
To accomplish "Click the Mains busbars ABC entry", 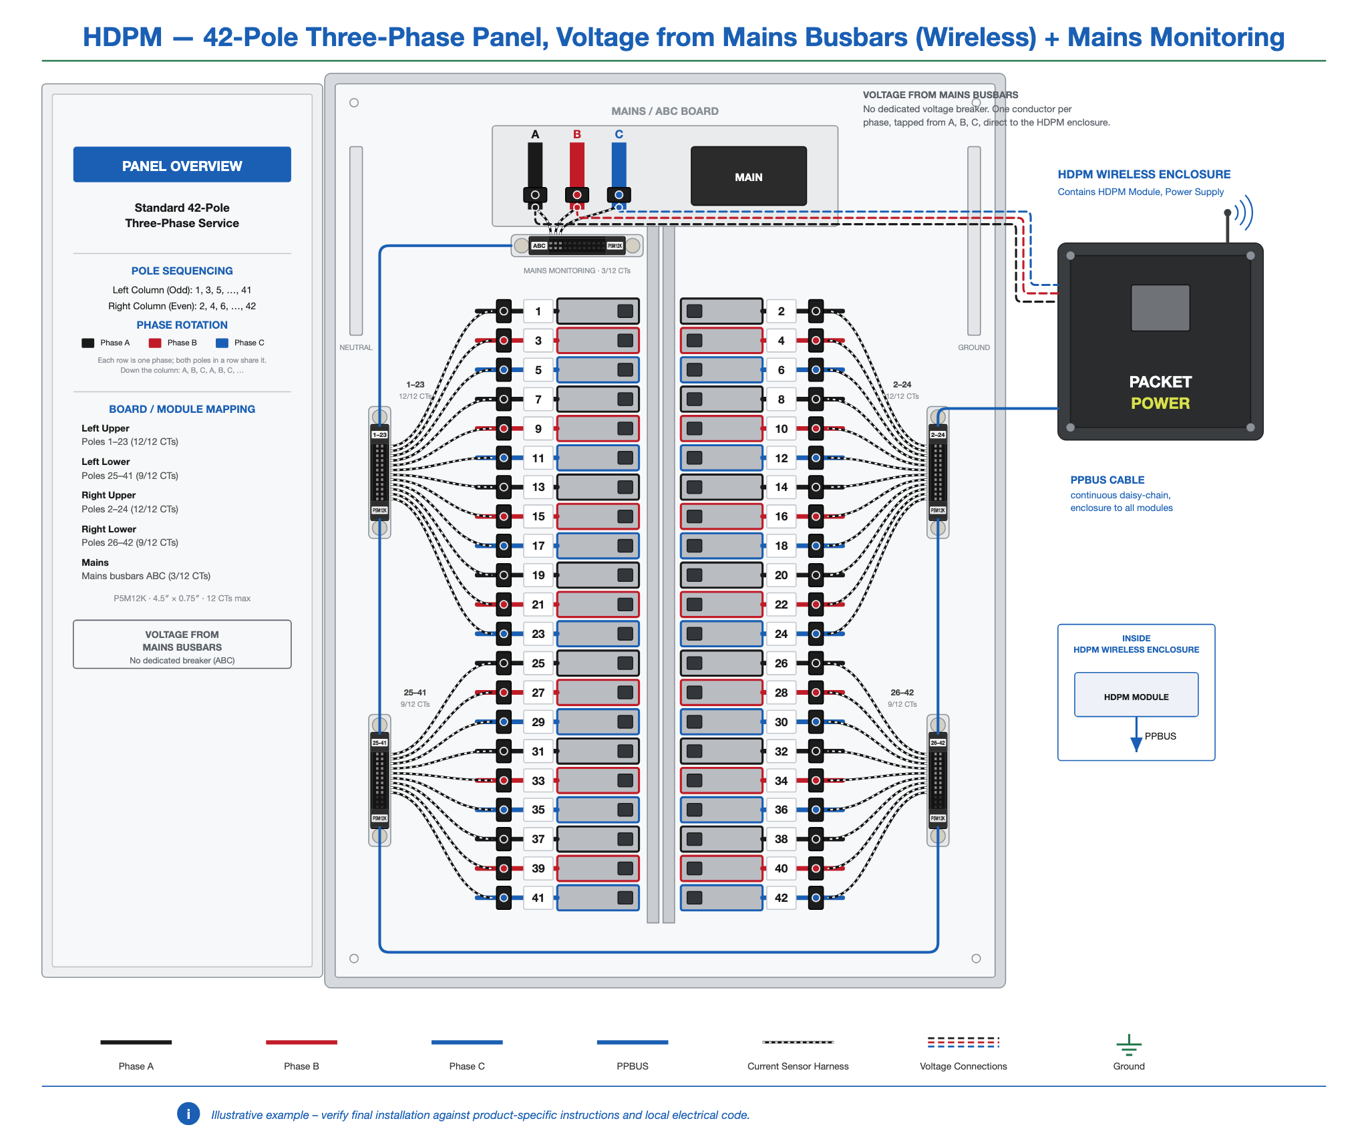I will [146, 576].
